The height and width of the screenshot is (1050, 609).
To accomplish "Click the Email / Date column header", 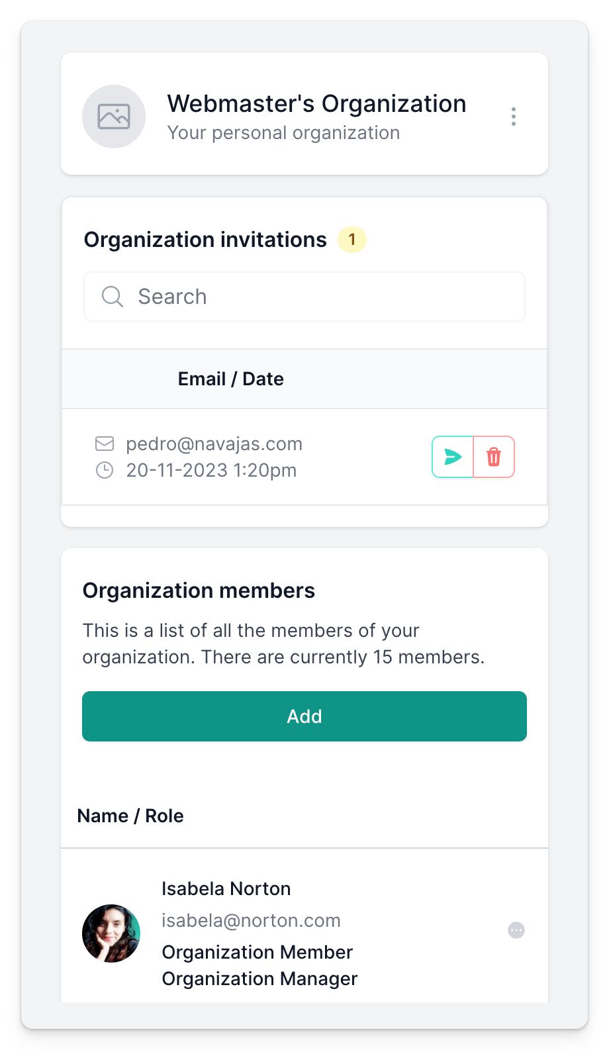I will click(x=230, y=379).
